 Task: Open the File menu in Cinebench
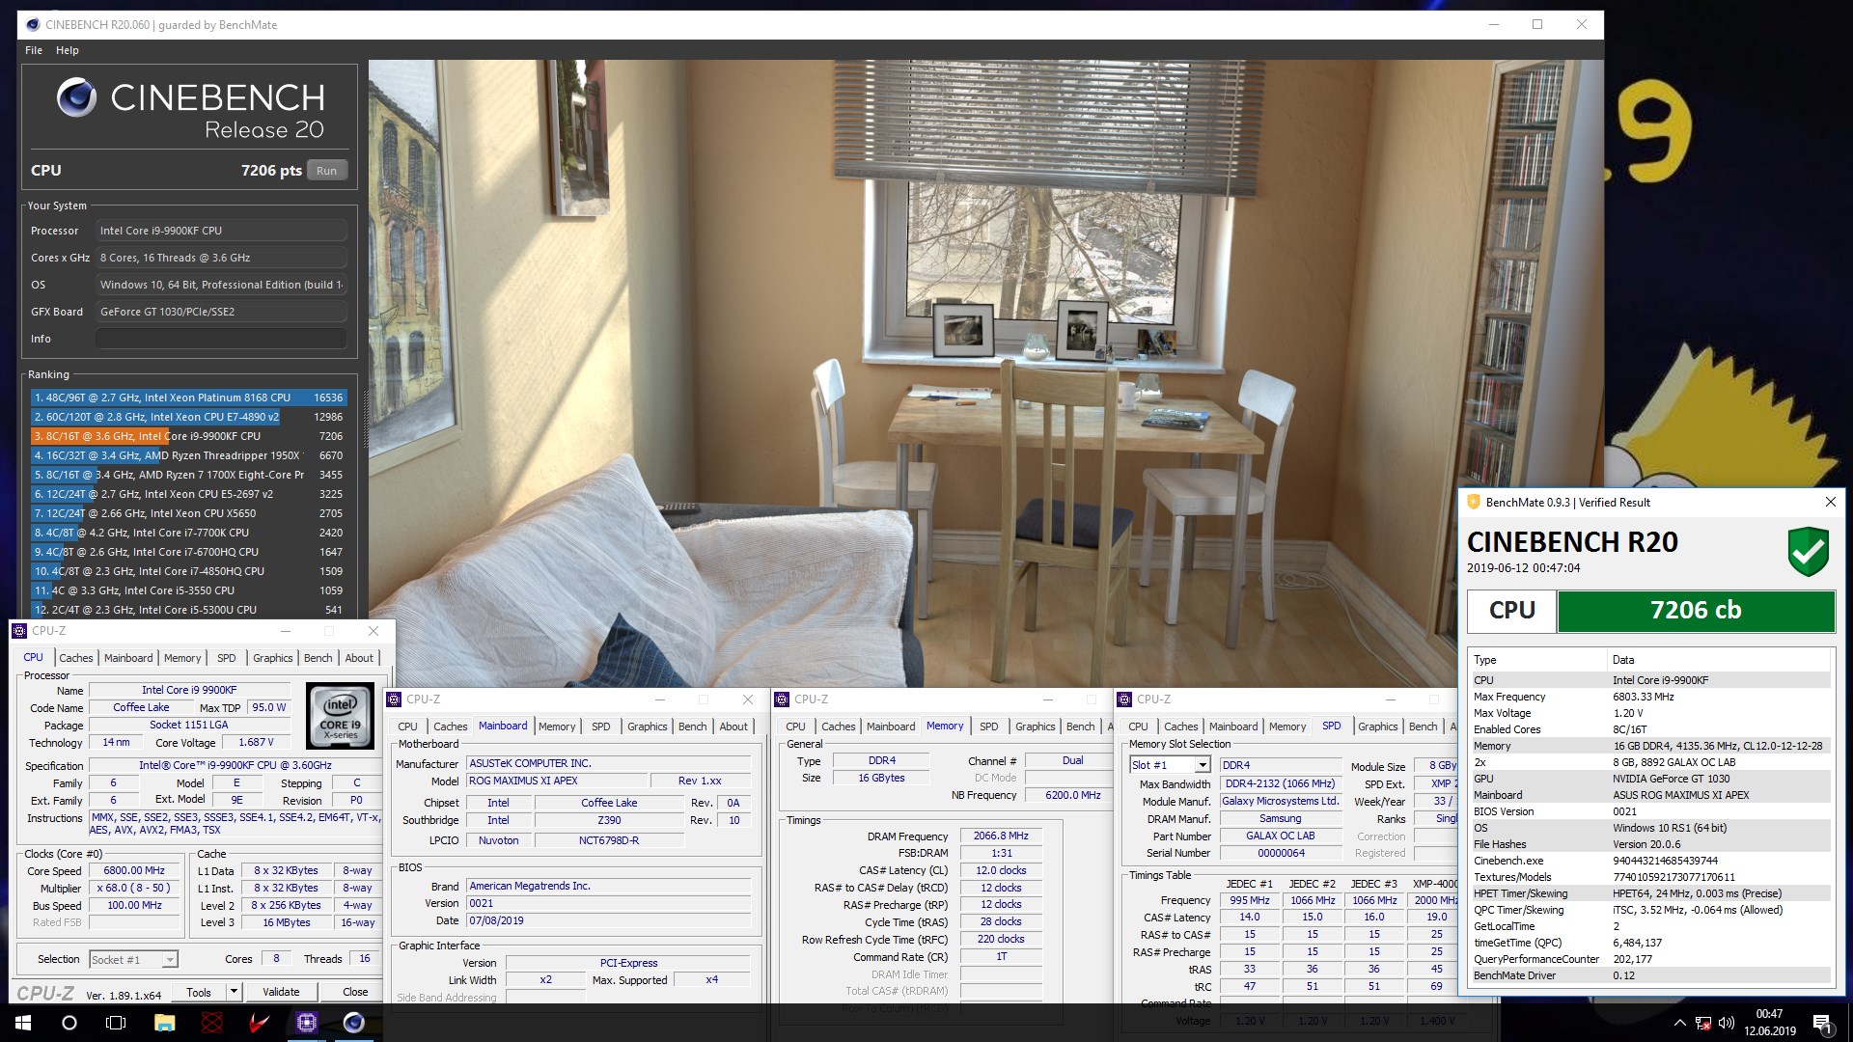(x=34, y=50)
